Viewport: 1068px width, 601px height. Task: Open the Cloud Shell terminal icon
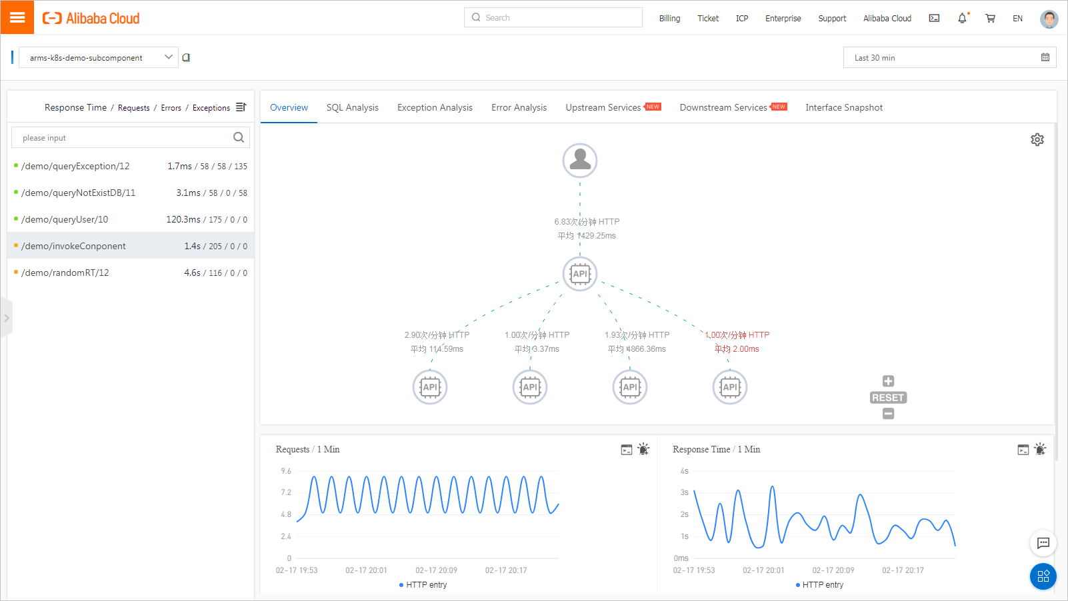(x=934, y=19)
